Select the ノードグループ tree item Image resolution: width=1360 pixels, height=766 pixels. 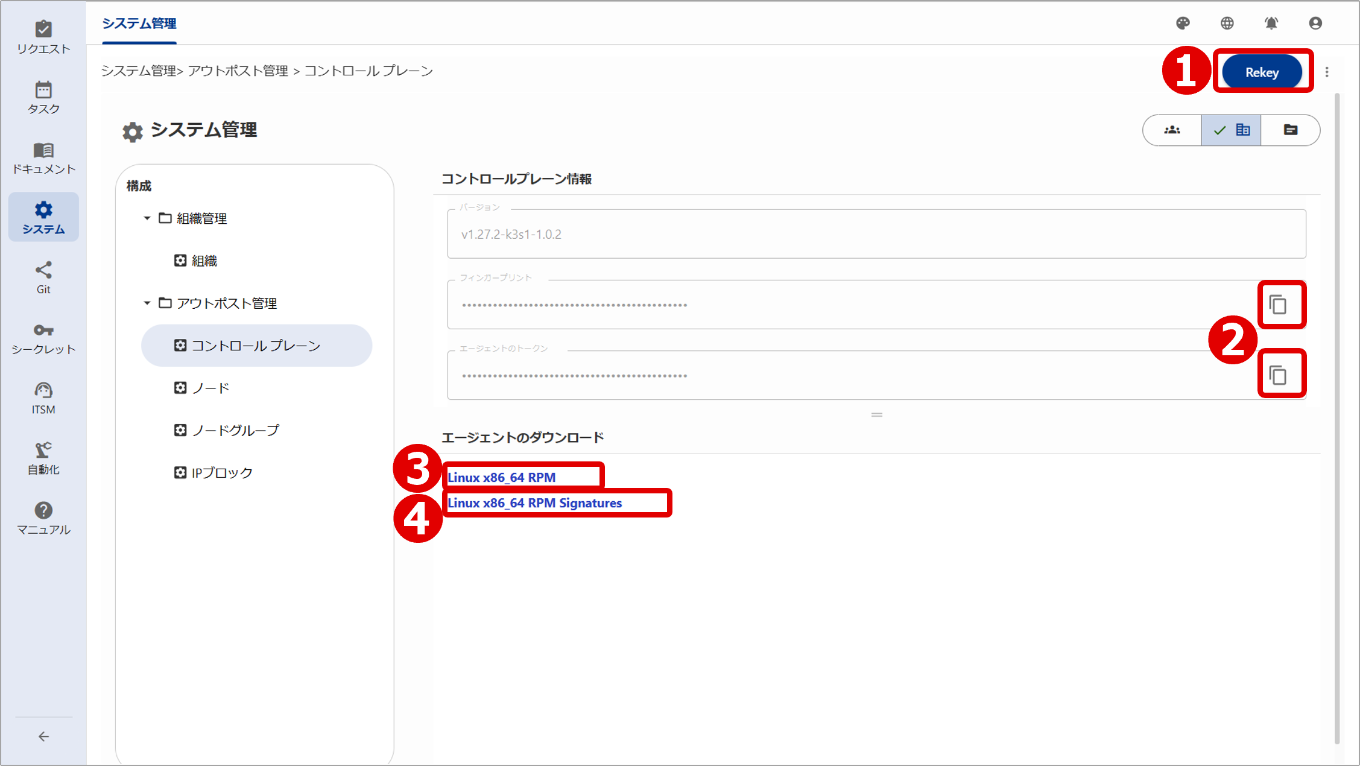(x=235, y=430)
